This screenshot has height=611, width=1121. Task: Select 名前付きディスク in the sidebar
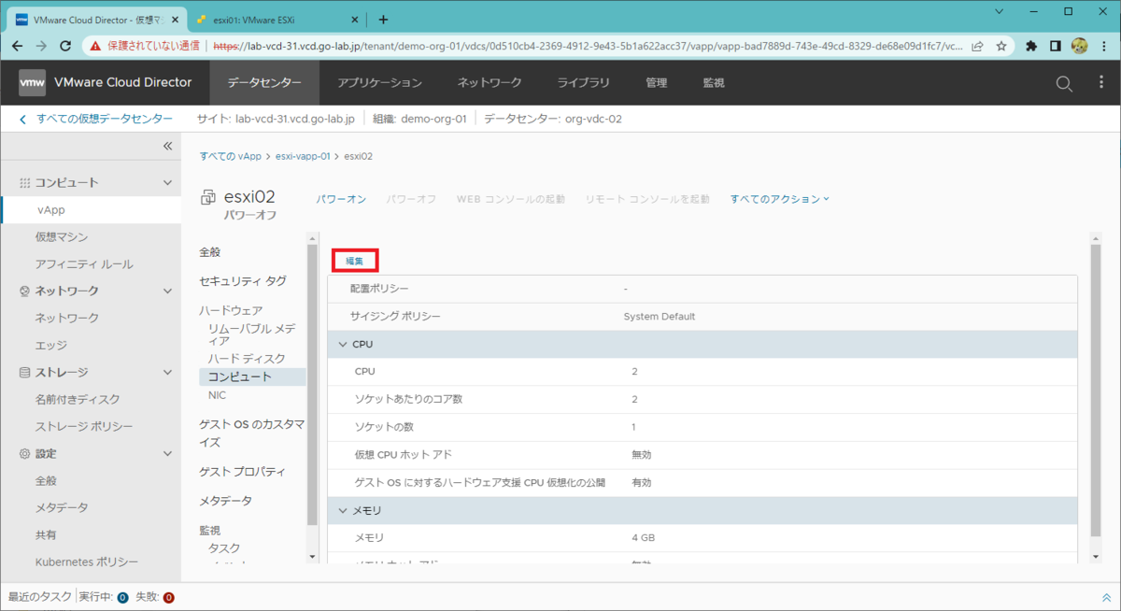78,400
